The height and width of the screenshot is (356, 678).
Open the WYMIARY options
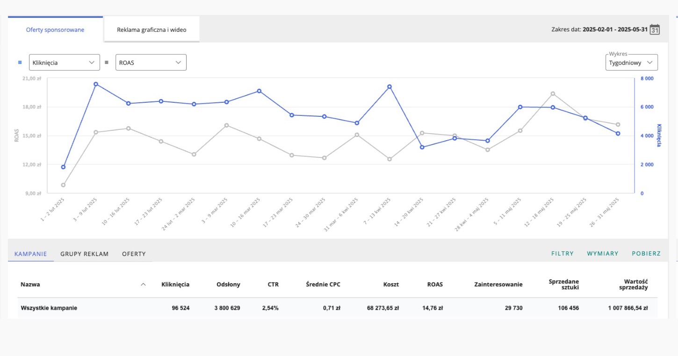click(602, 254)
